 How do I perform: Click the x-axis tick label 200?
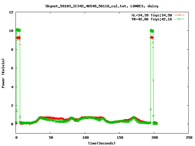coord(154,137)
